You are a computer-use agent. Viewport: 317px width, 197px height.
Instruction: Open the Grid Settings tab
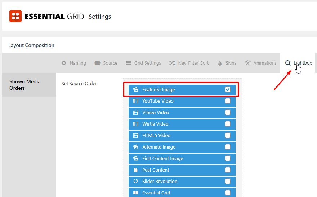(143, 63)
